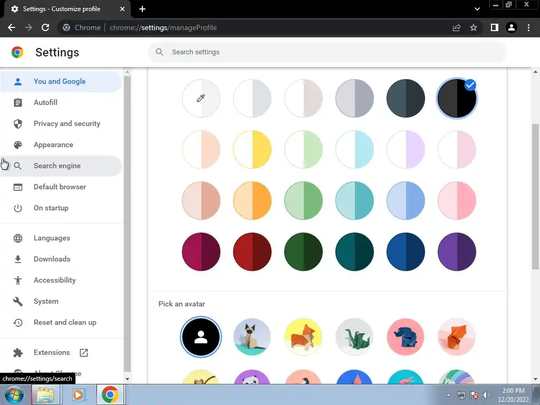This screenshot has height=405, width=540.
Task: Share this page via share icon
Action: point(457,27)
